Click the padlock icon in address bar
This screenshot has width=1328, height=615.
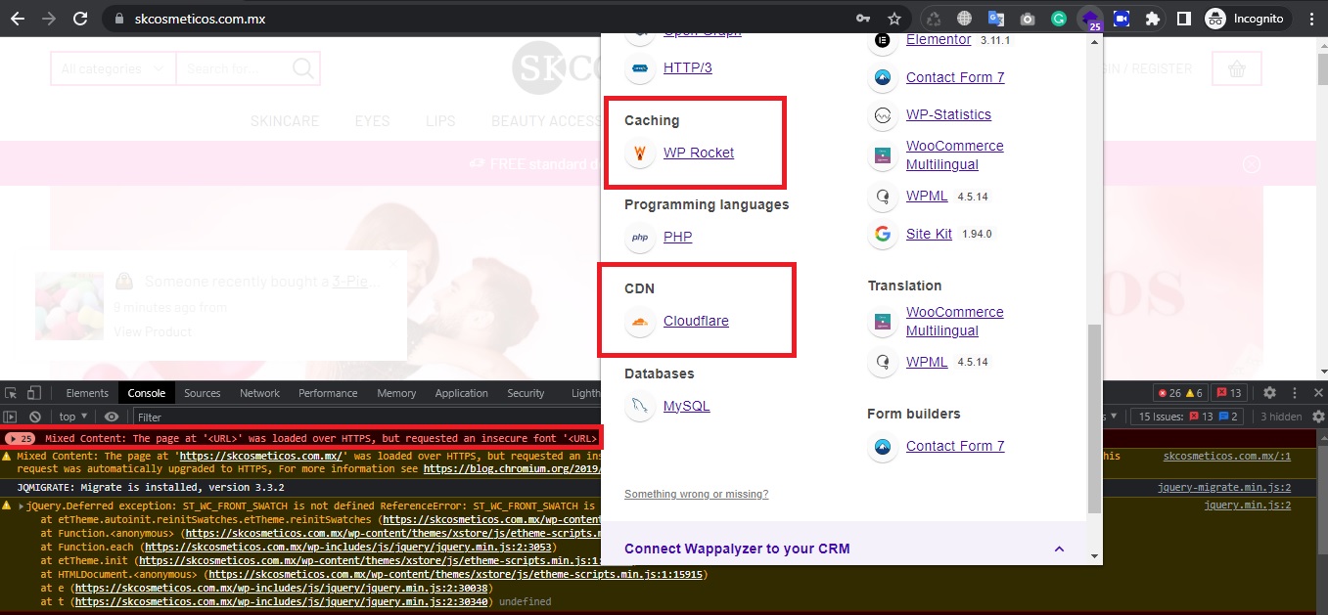tap(118, 19)
